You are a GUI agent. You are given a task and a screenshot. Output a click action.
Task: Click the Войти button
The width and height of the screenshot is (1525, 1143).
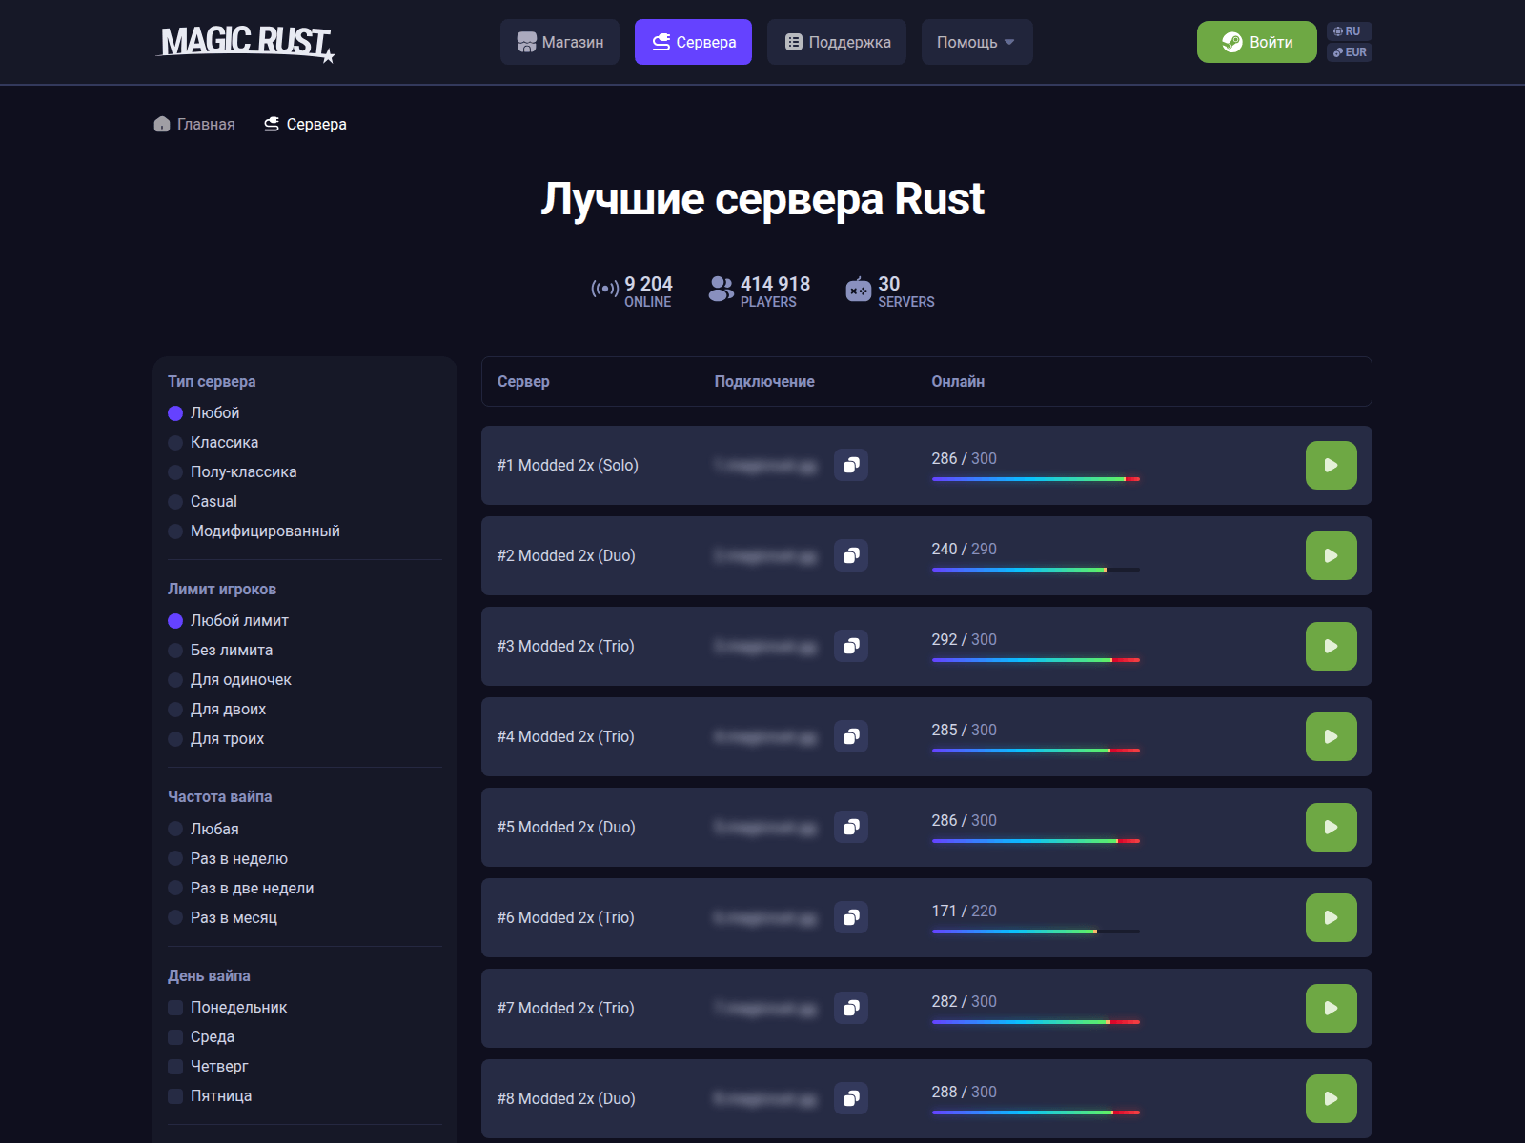tap(1256, 42)
